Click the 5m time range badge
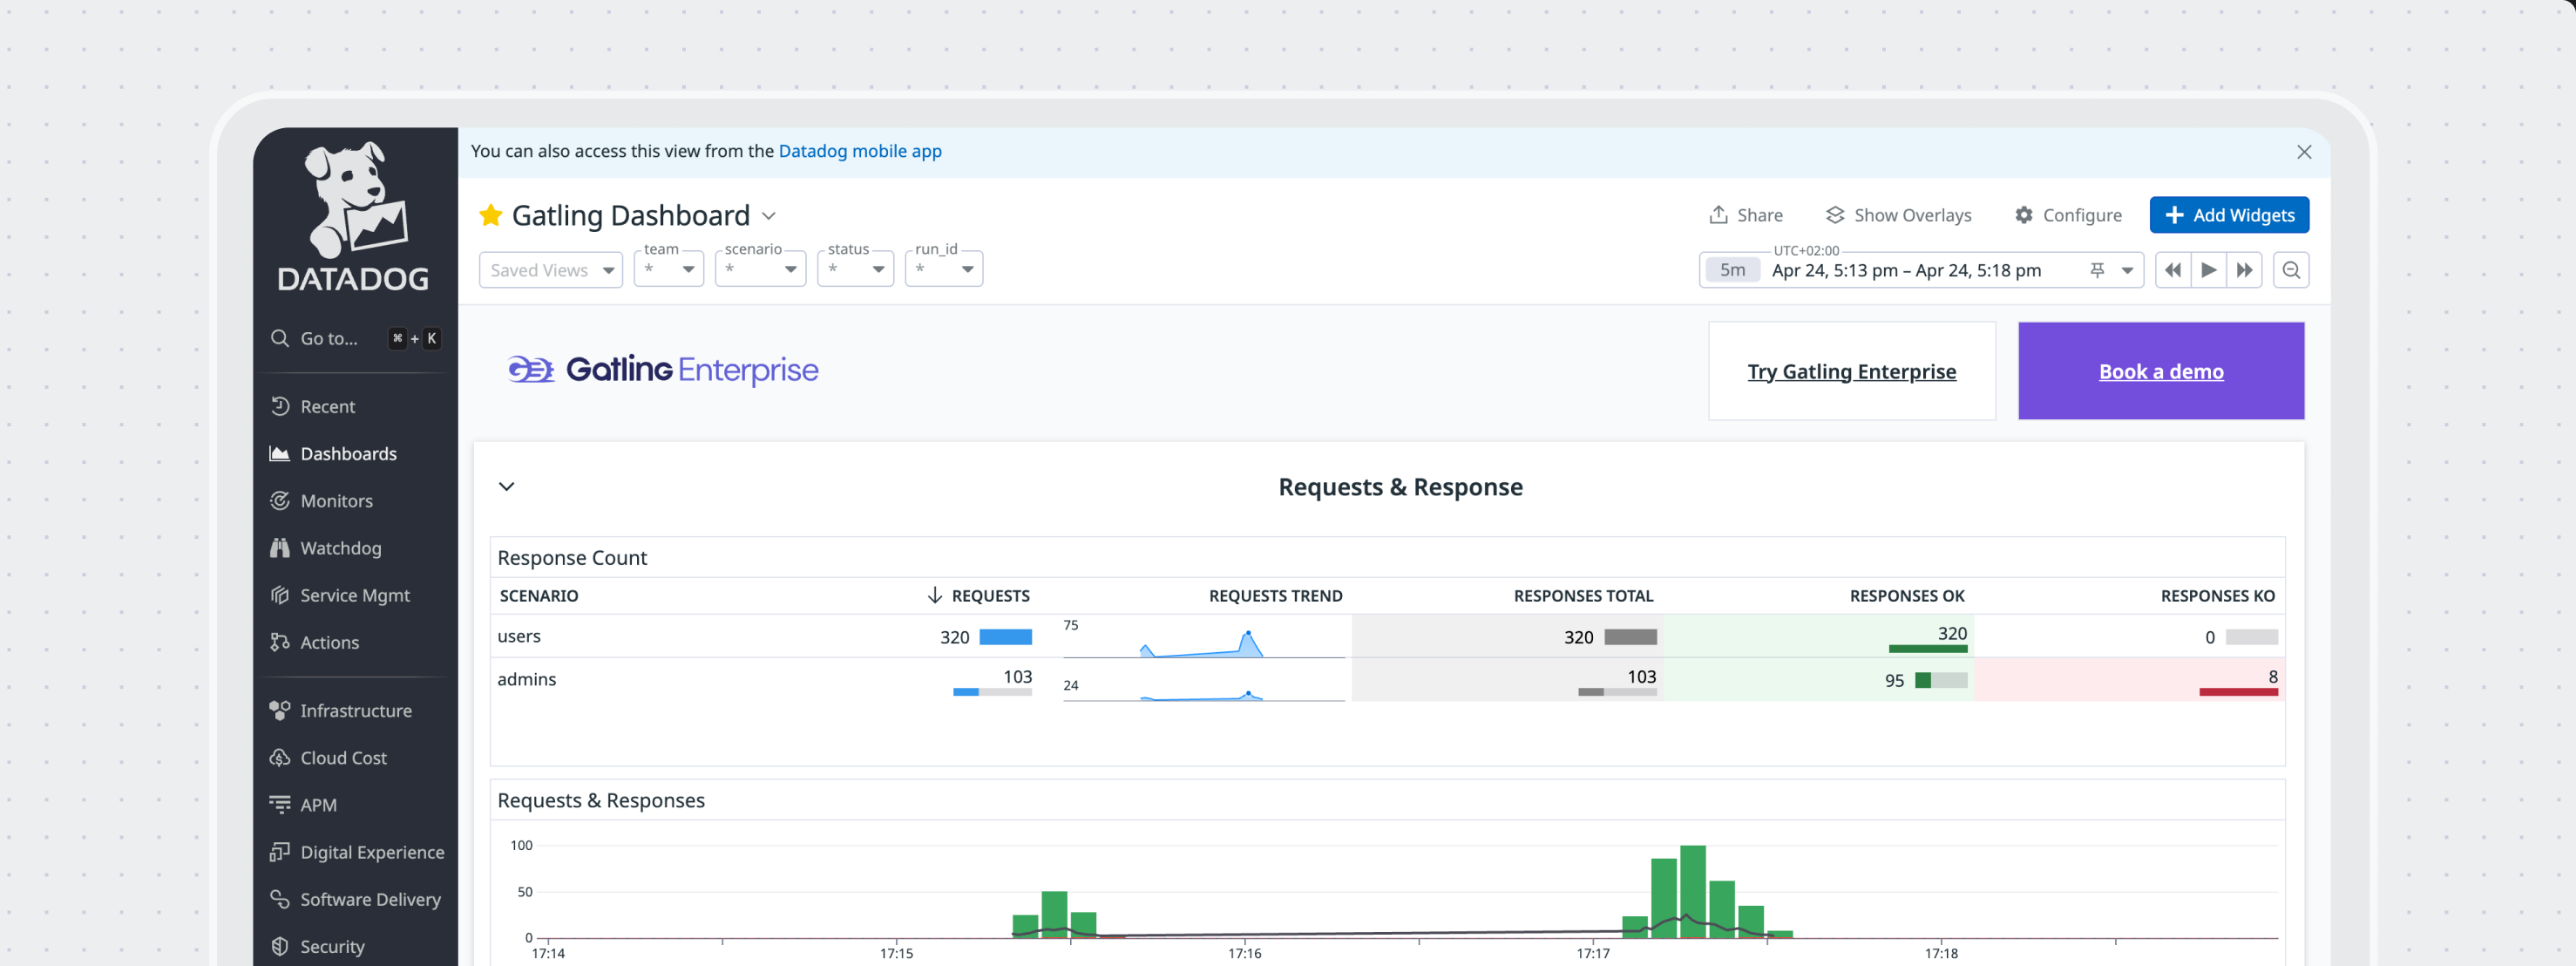The height and width of the screenshot is (966, 2576). click(x=1732, y=270)
